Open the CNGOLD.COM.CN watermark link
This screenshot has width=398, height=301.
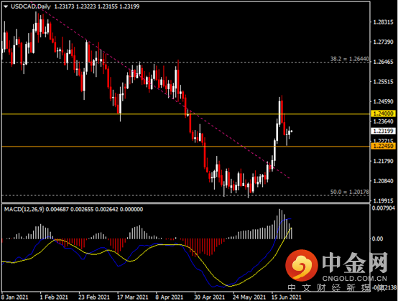click(355, 279)
